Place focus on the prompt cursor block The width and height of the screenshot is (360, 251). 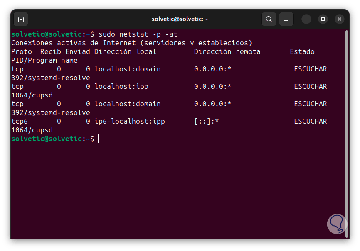(x=101, y=139)
